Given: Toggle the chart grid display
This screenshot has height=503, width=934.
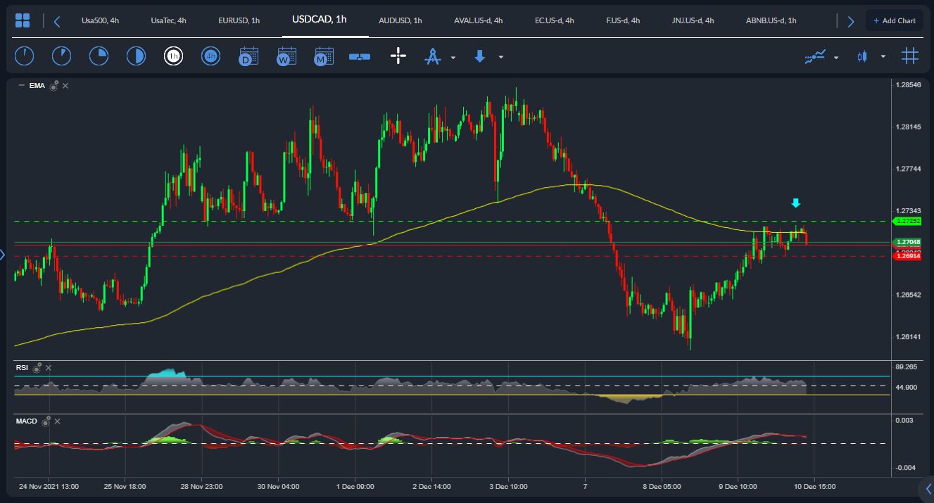Looking at the screenshot, I should (909, 56).
